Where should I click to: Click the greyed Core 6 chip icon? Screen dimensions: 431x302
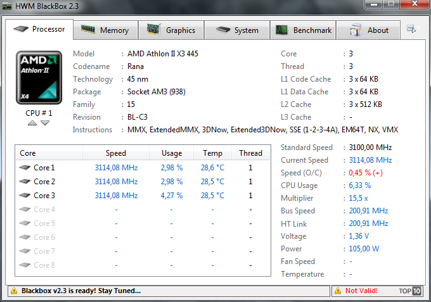coord(25,237)
